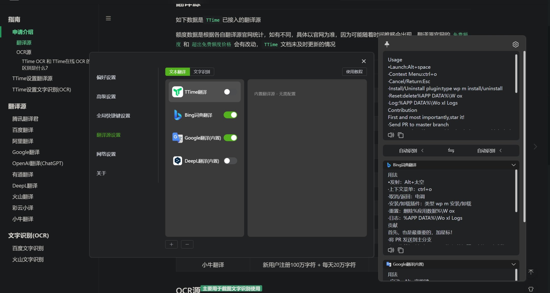The image size is (550, 293).
Task: Toggle TTime翻译 switch
Action: coord(230,92)
